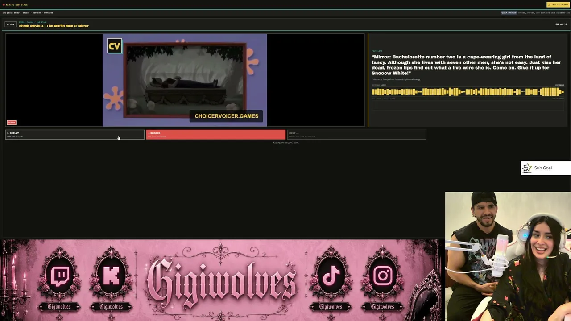
Task: Click the Kick icon in the Gigiwolves banner
Action: [111, 276]
